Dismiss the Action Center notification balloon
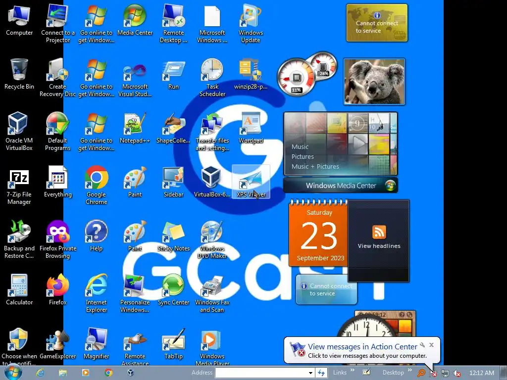This screenshot has width=507, height=380. pyautogui.click(x=431, y=345)
